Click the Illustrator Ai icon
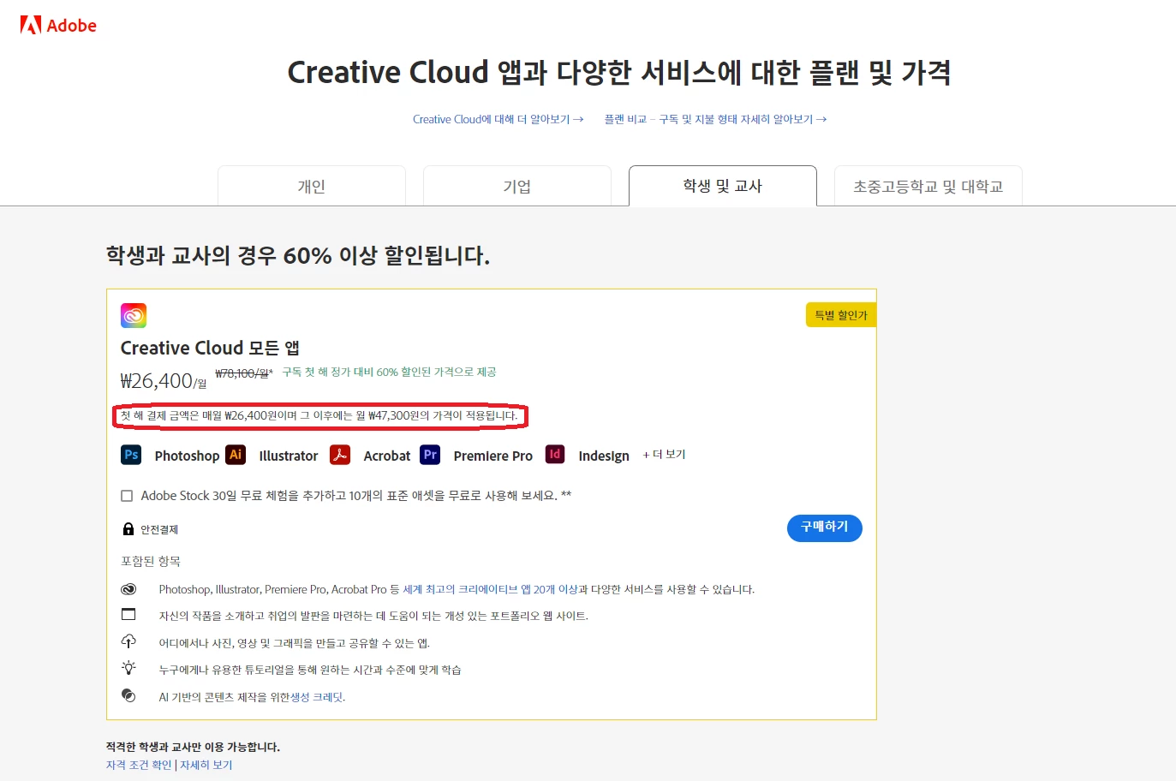Image resolution: width=1176 pixels, height=781 pixels. click(x=236, y=455)
